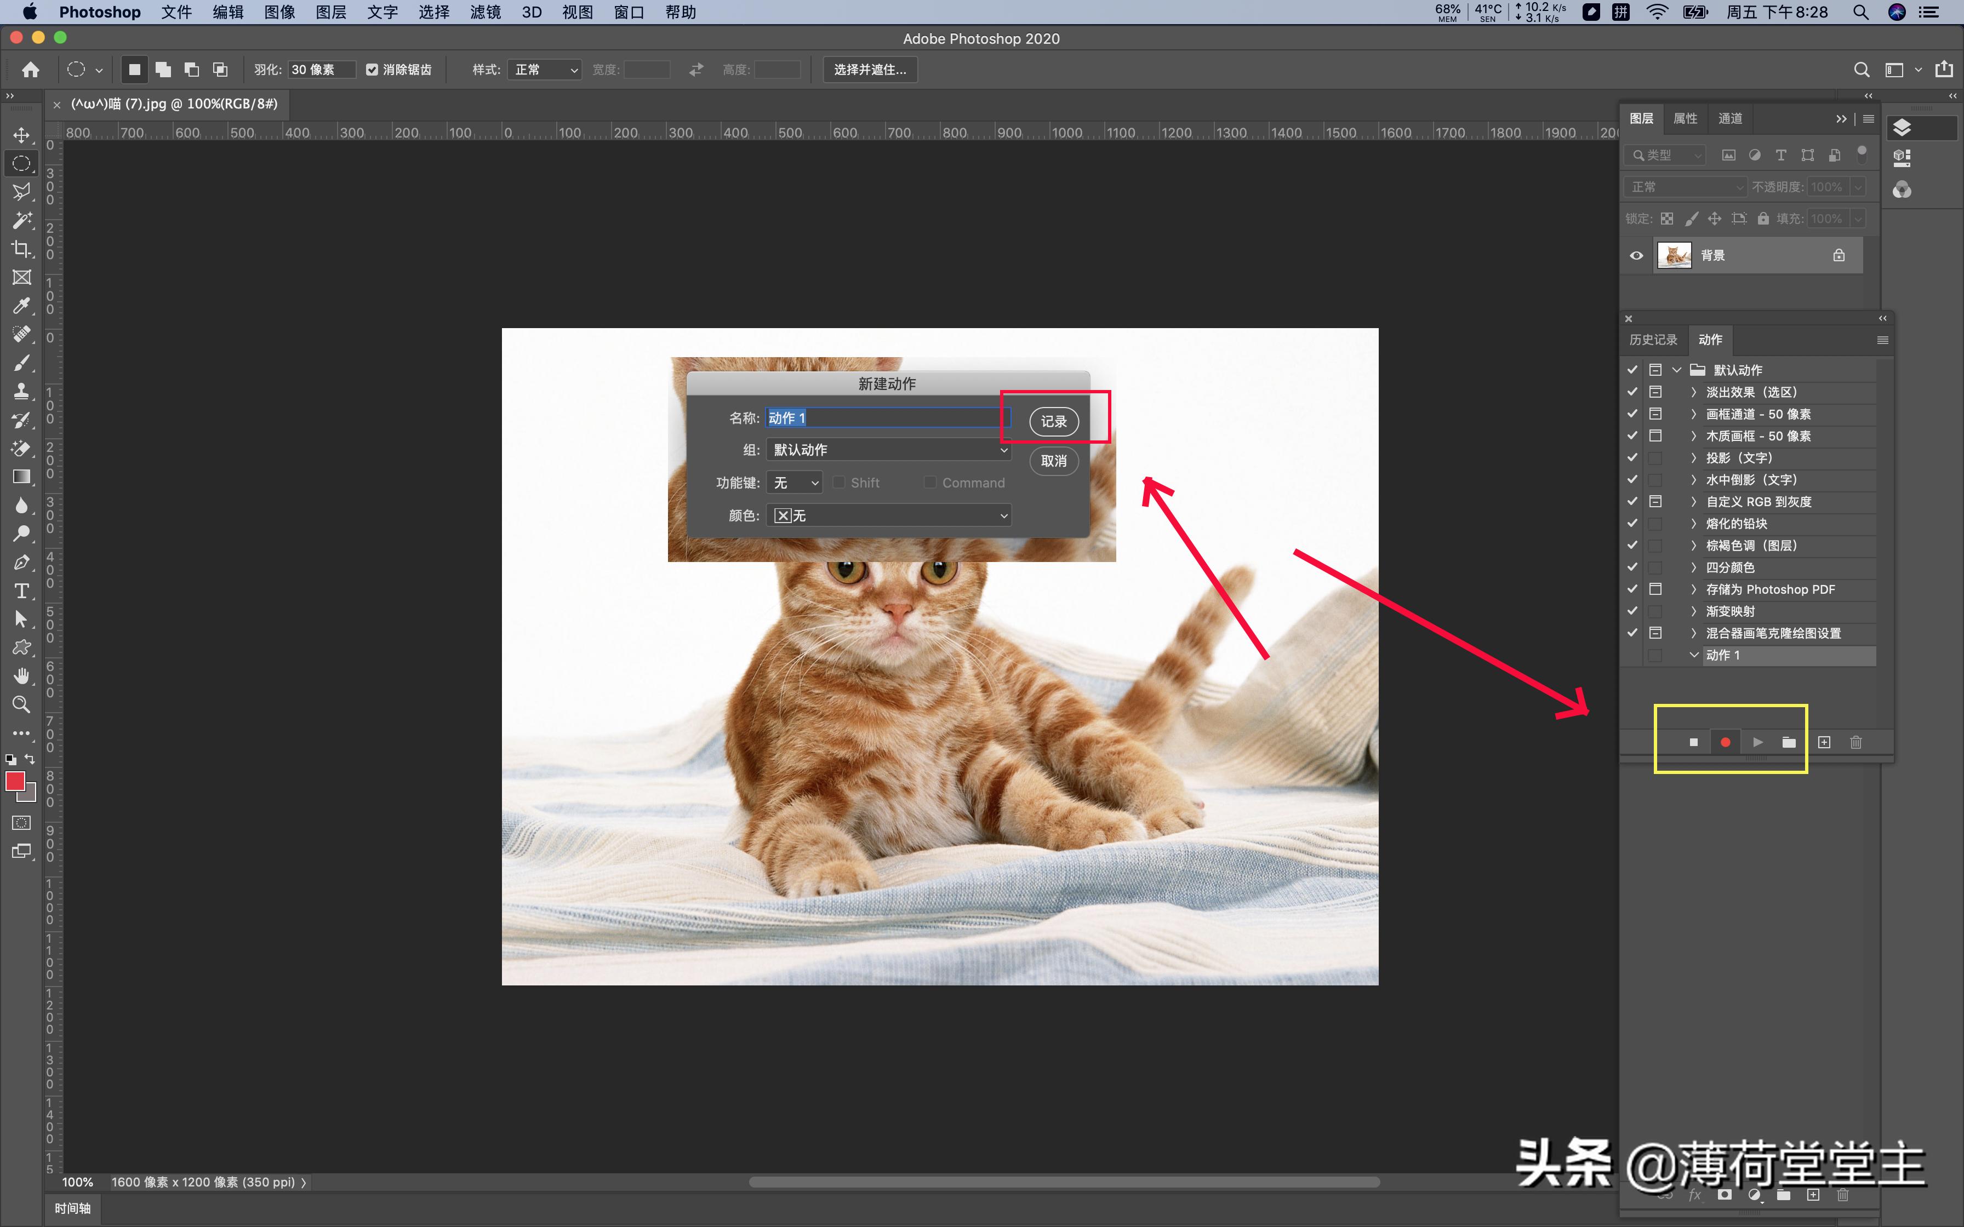
Task: Toggle the 消除锯齿 checkbox in options bar
Action: pyautogui.click(x=372, y=69)
